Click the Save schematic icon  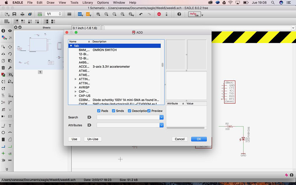(14, 14)
